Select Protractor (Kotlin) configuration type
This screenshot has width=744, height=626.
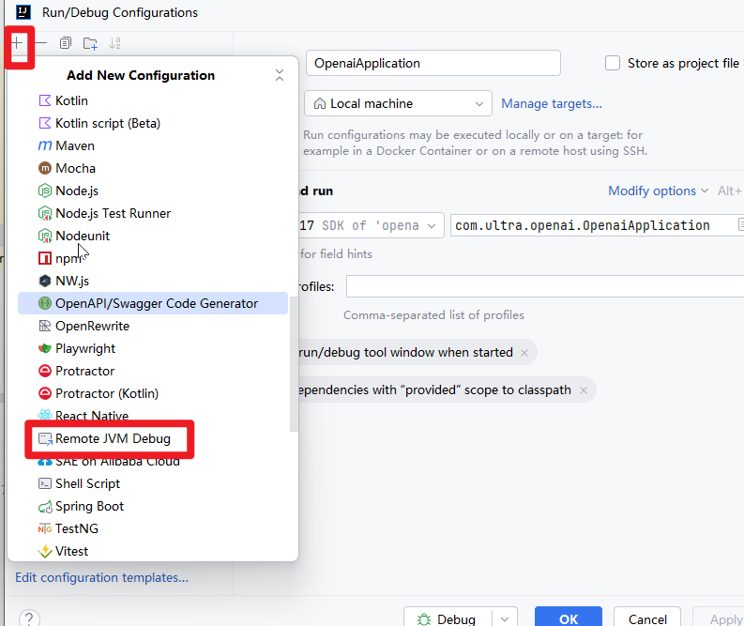coord(153,393)
